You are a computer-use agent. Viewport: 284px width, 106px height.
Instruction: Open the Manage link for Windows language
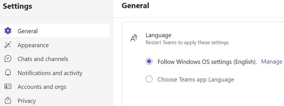click(272, 62)
